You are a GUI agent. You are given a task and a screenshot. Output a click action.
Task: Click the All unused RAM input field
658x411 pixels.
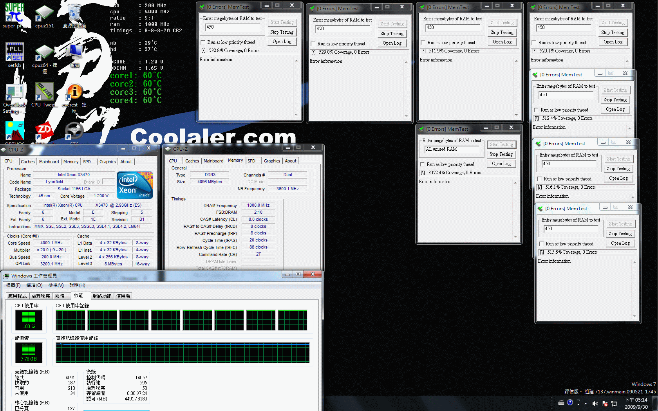click(x=452, y=149)
